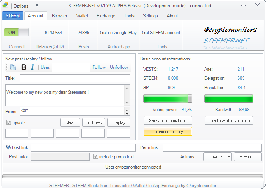Click the post body text area

[65, 95]
